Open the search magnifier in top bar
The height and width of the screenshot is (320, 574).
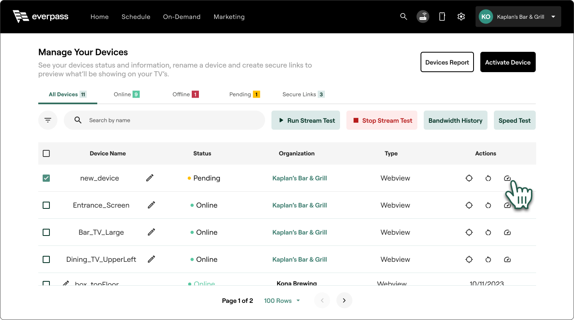click(x=403, y=16)
